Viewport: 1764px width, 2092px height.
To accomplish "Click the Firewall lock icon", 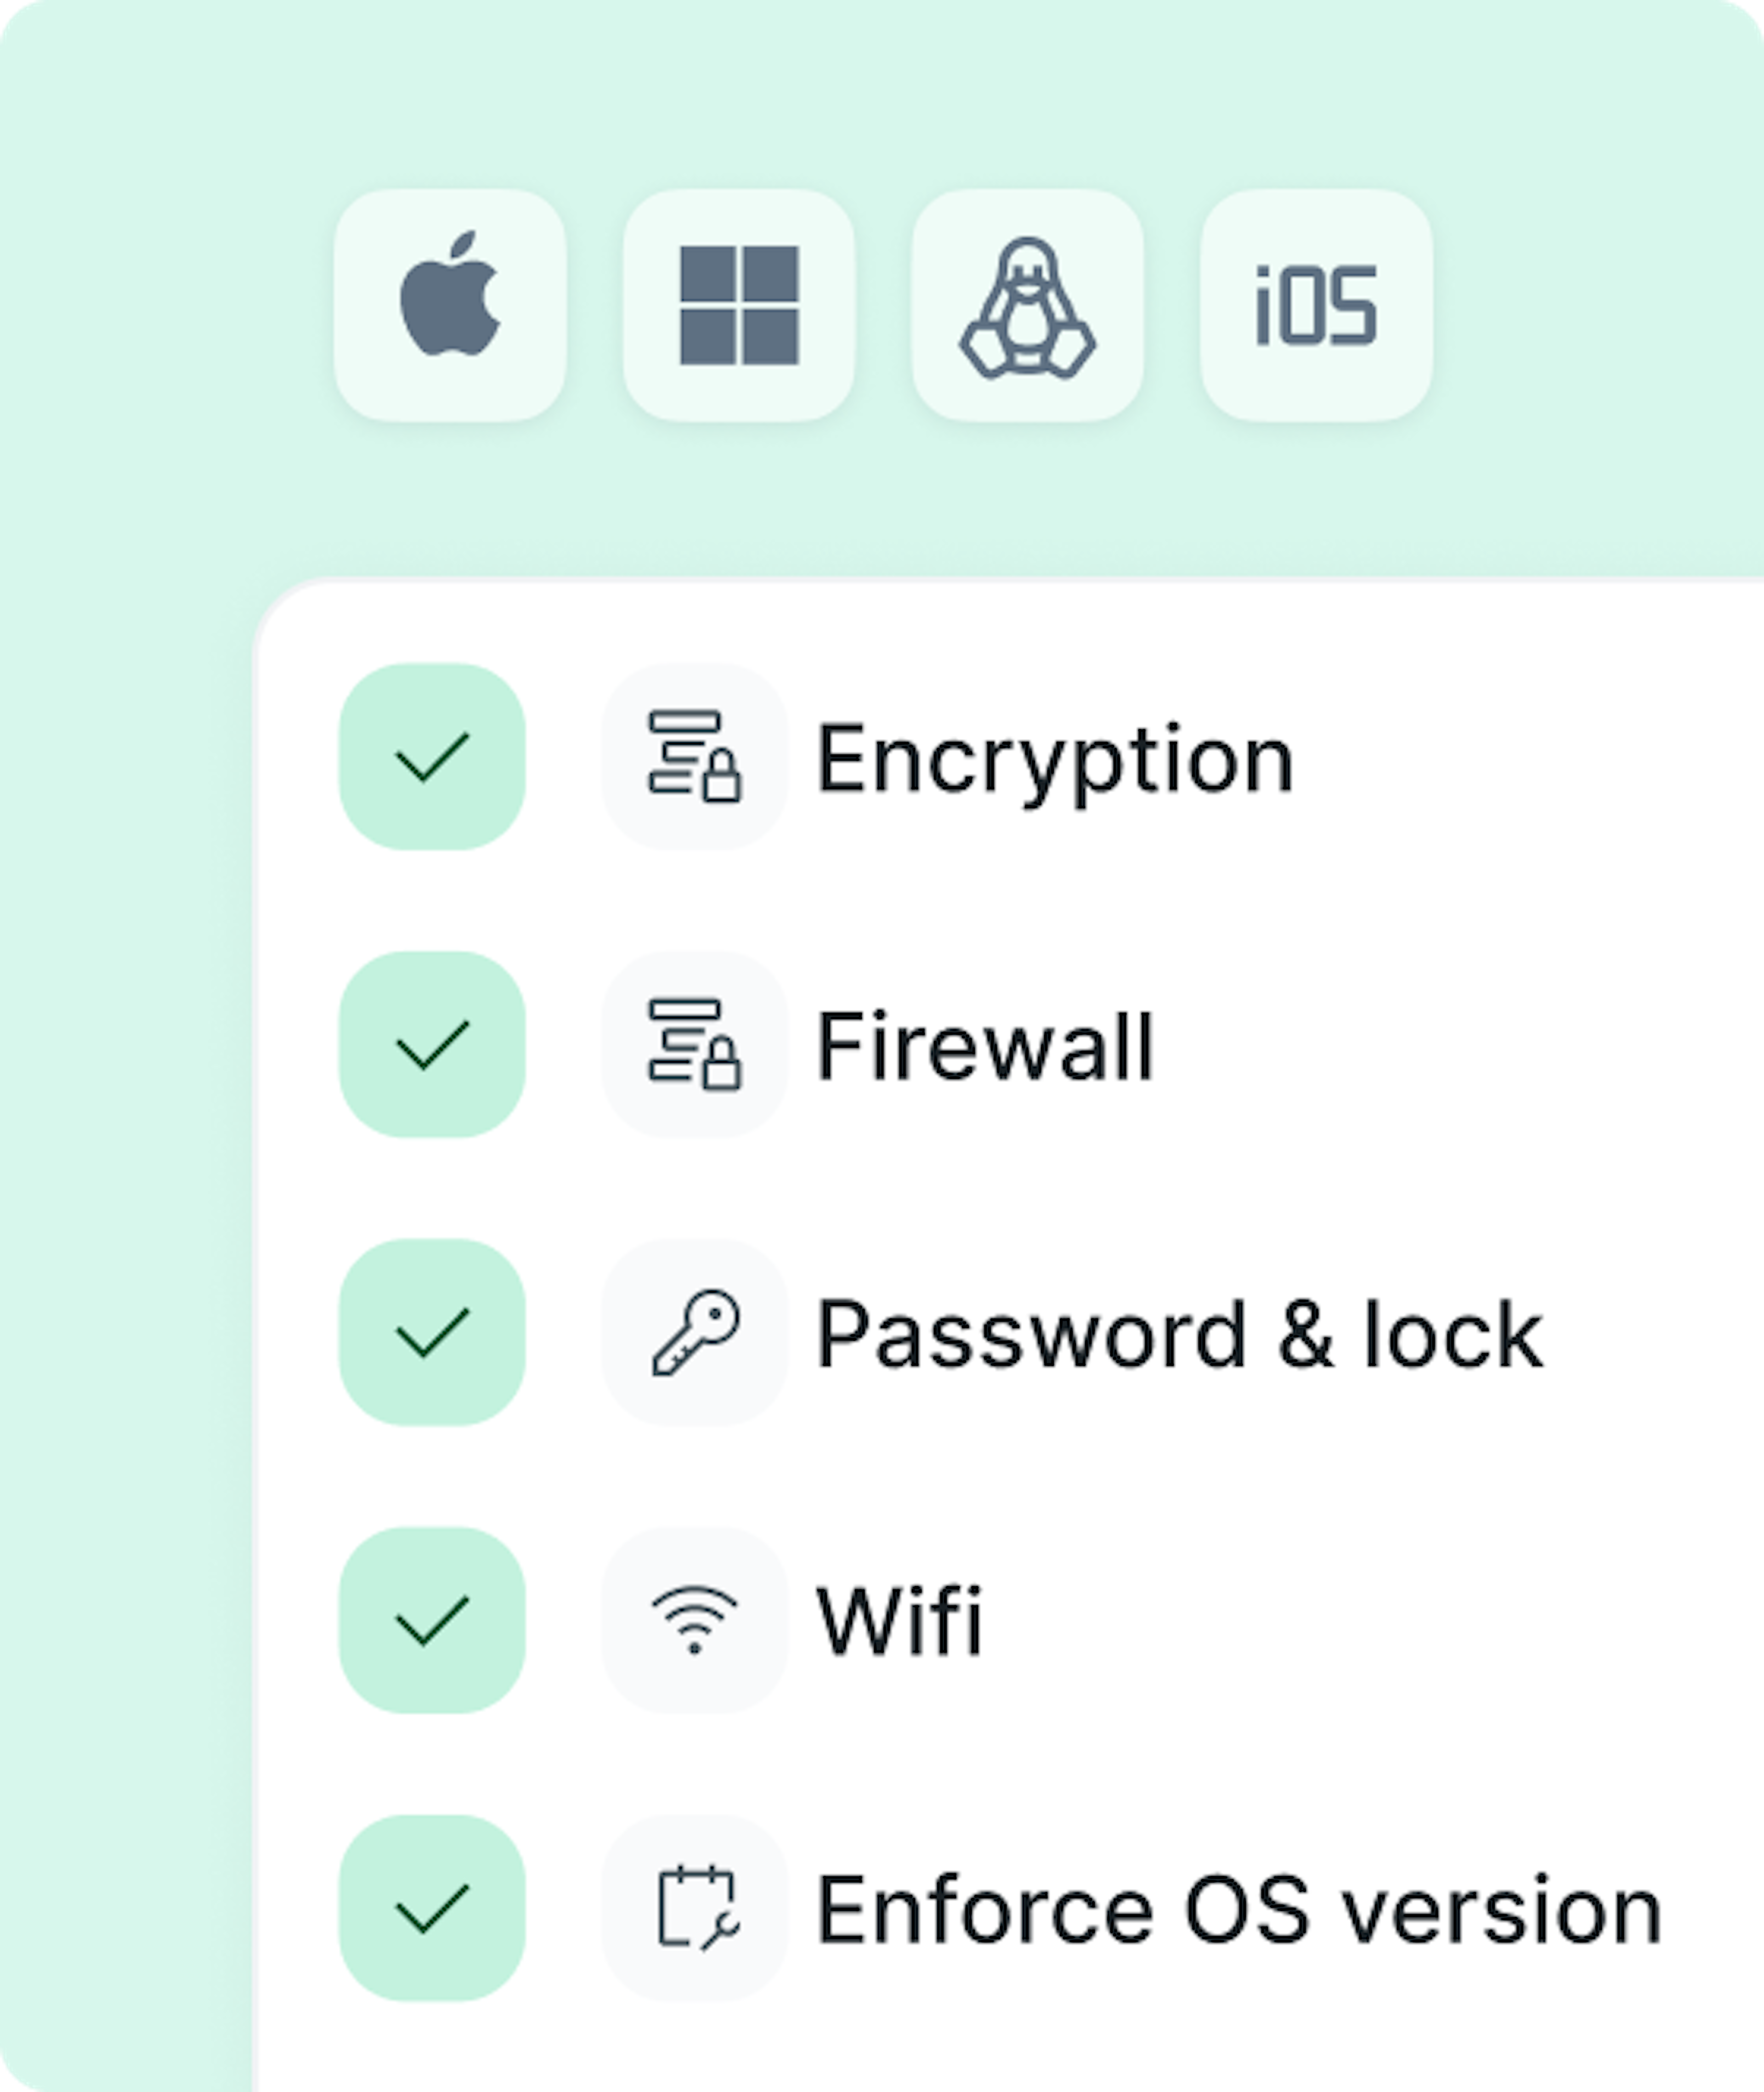I will (695, 1045).
